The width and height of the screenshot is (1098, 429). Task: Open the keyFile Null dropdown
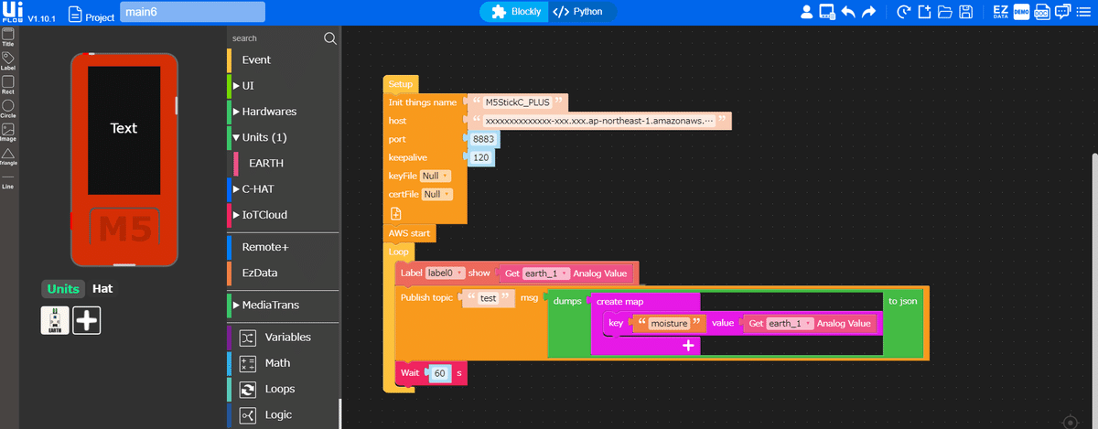coord(436,176)
